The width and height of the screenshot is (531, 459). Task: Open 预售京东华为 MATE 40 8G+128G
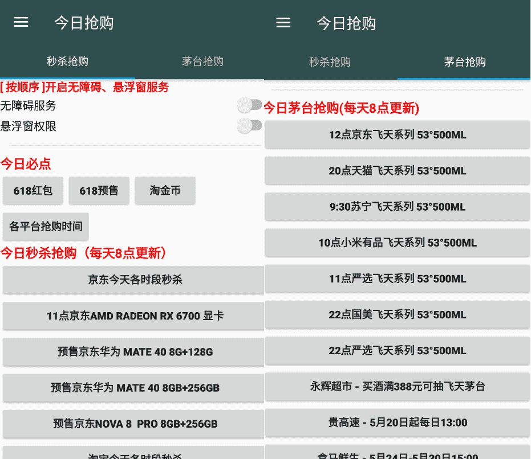(133, 352)
